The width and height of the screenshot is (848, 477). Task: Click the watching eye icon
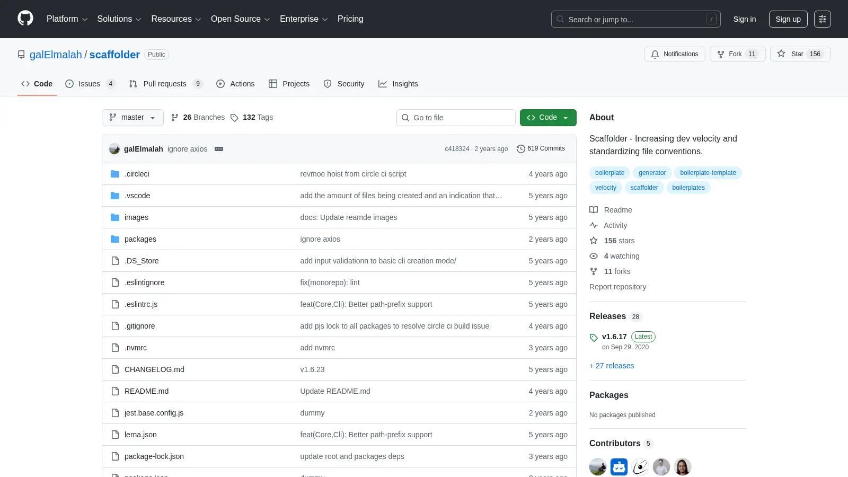(594, 256)
